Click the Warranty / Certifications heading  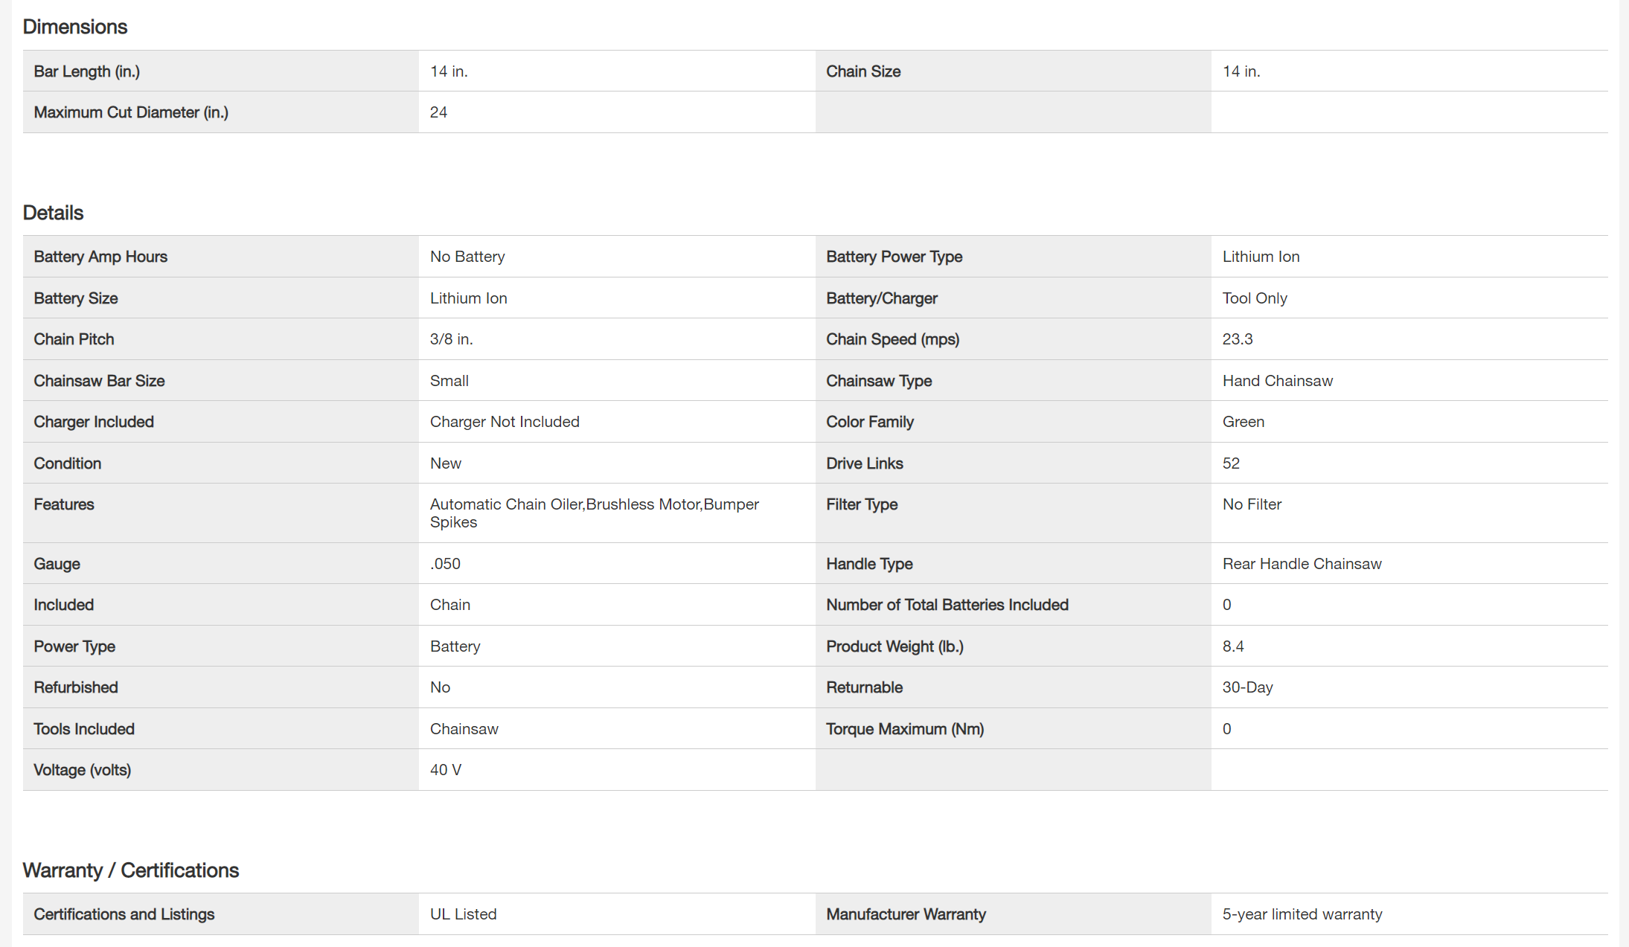pyautogui.click(x=130, y=870)
